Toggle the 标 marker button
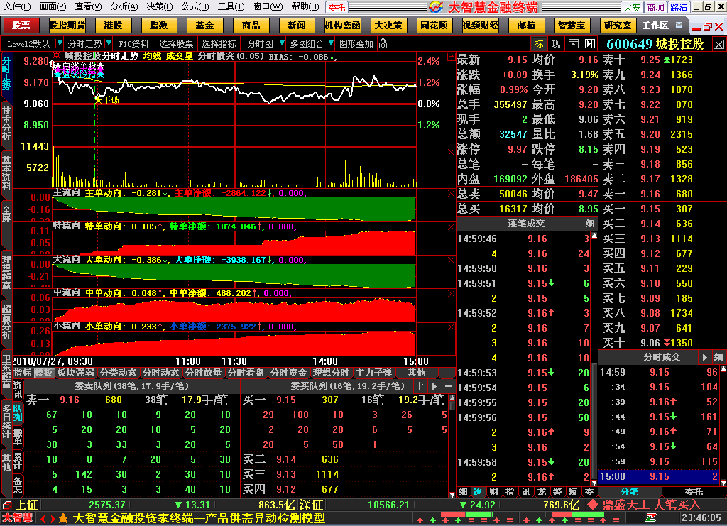 pyautogui.click(x=540, y=43)
